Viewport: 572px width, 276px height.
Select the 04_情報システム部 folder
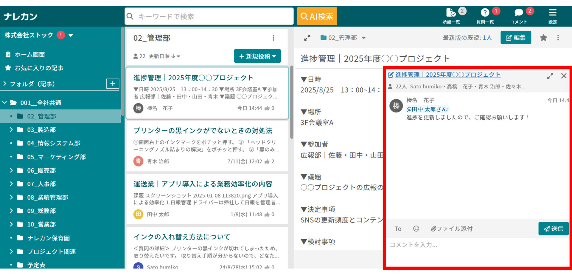[x=53, y=143]
